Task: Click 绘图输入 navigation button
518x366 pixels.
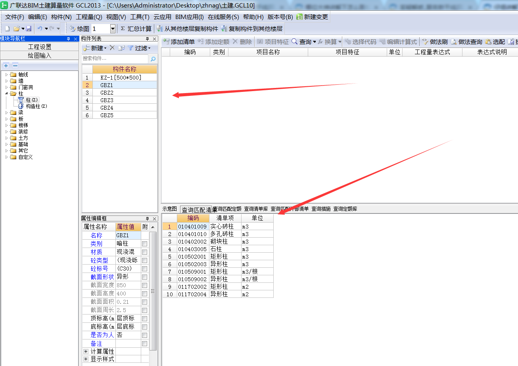Action: [39, 55]
